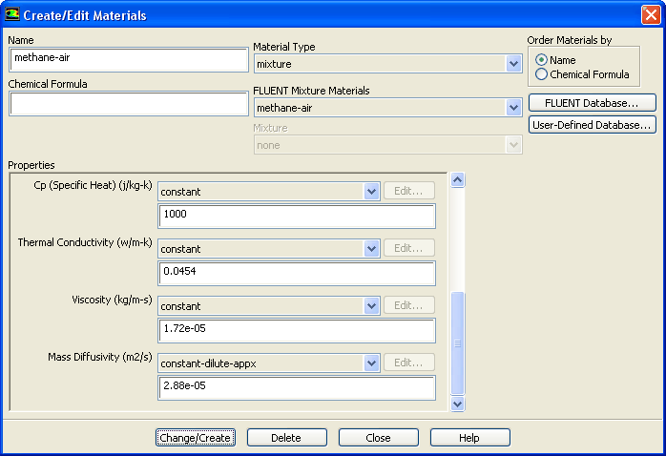Click the Name input field

click(128, 59)
